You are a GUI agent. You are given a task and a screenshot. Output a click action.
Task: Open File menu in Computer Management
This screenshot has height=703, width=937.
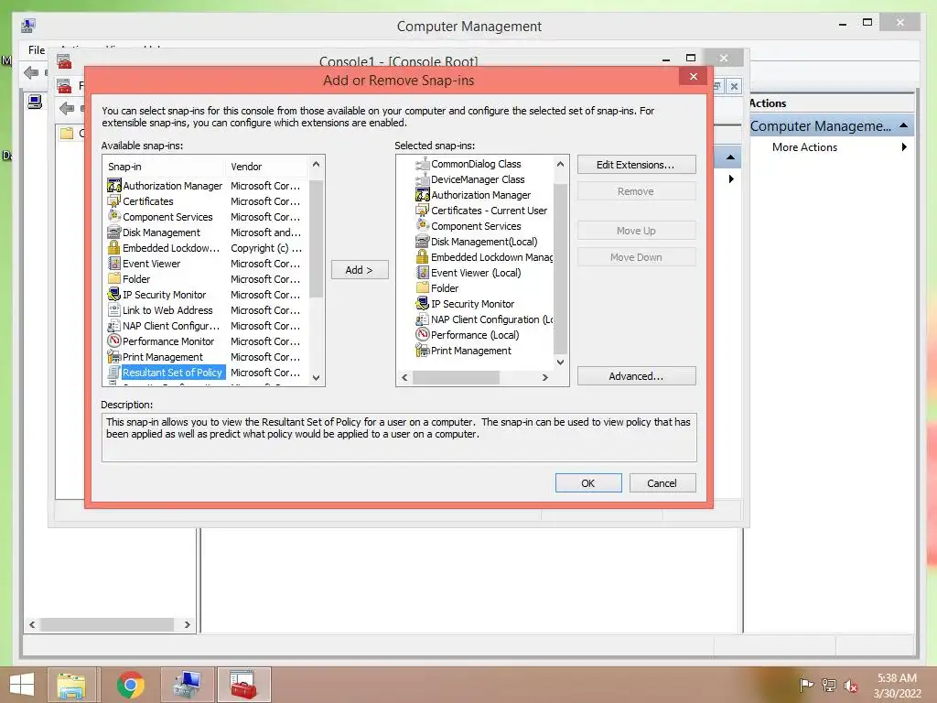click(x=37, y=50)
